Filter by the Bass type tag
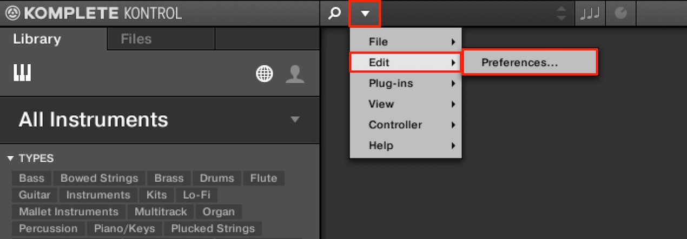Screen dimensions: 687x239 (x=32, y=178)
